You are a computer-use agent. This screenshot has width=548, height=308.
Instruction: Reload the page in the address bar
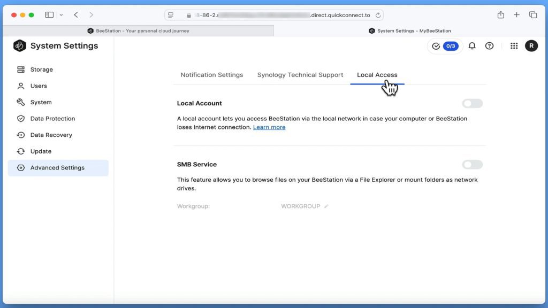[378, 15]
